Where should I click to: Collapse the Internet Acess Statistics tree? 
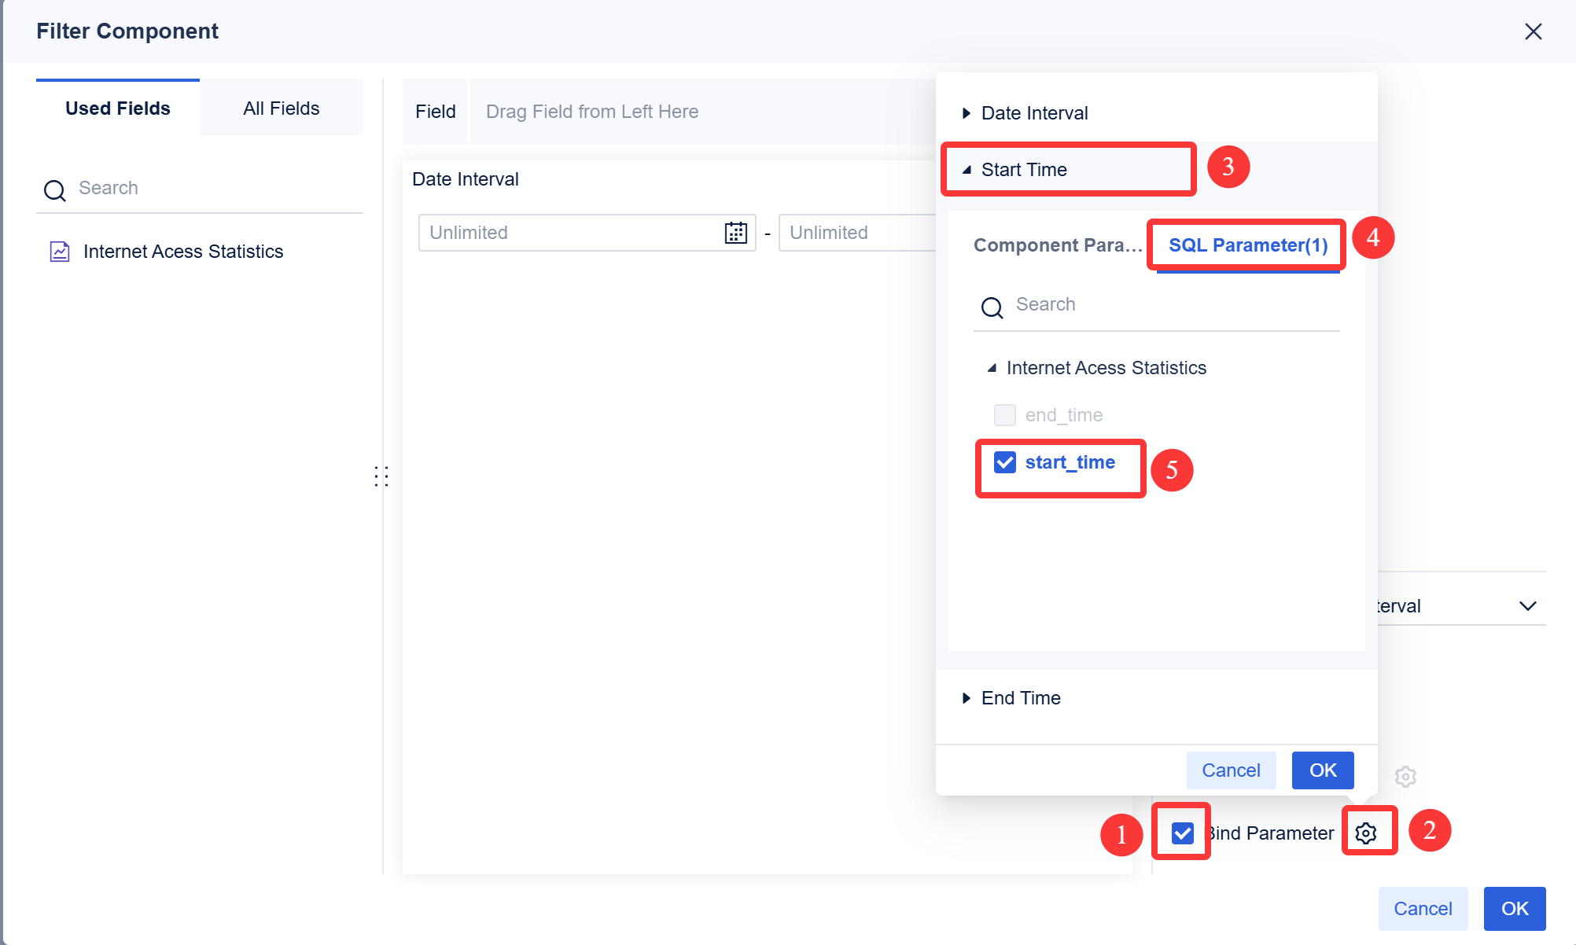[992, 367]
